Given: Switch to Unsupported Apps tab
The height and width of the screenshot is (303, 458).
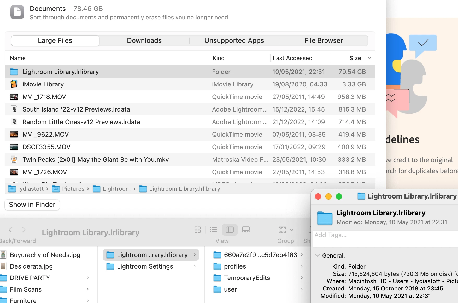Looking at the screenshot, I should [x=234, y=41].
